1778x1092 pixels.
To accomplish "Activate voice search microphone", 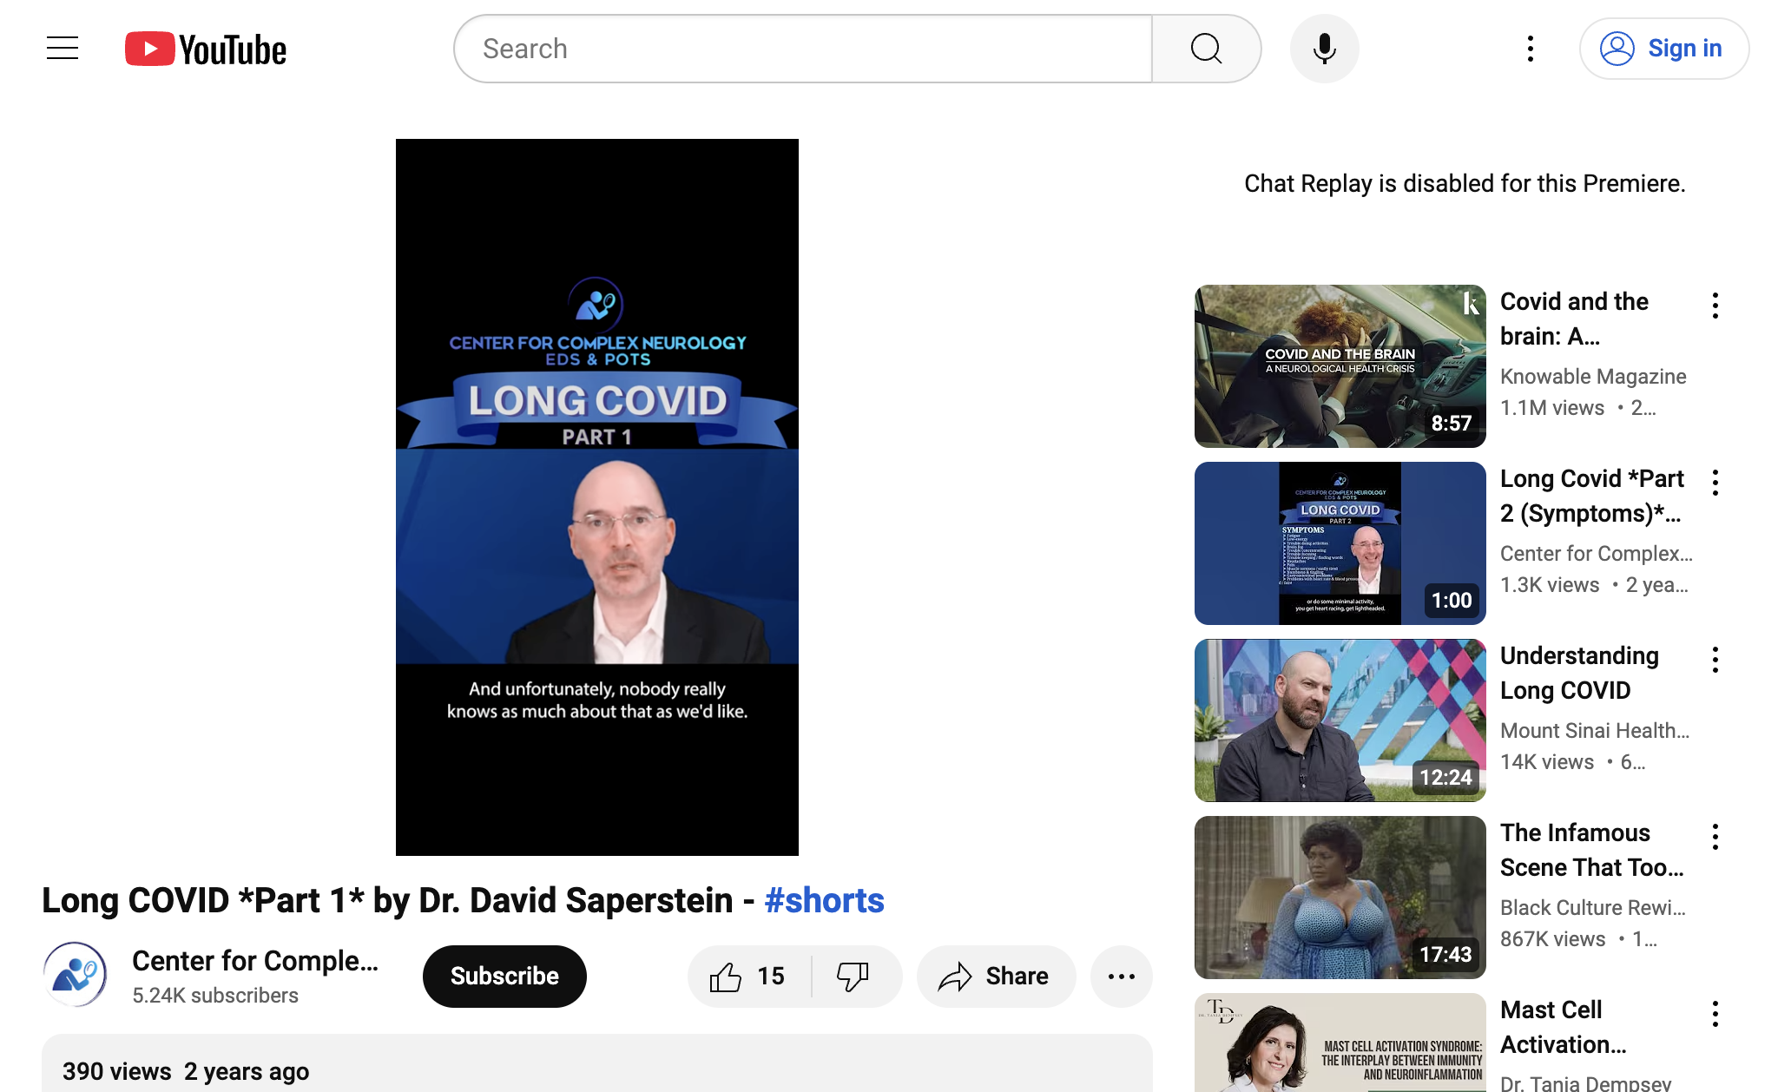I will (x=1324, y=49).
